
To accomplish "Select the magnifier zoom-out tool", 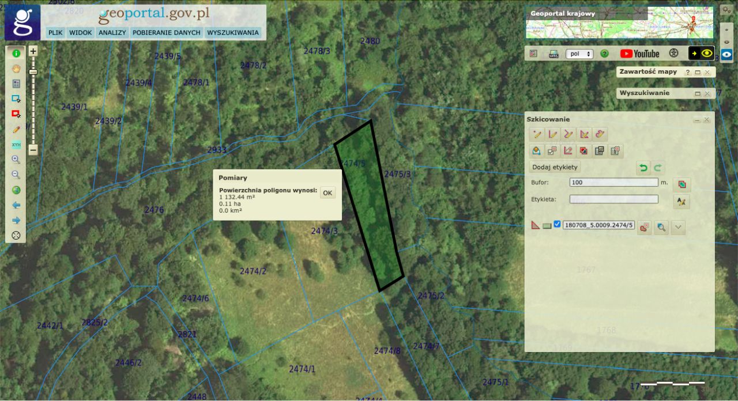I will pos(16,175).
